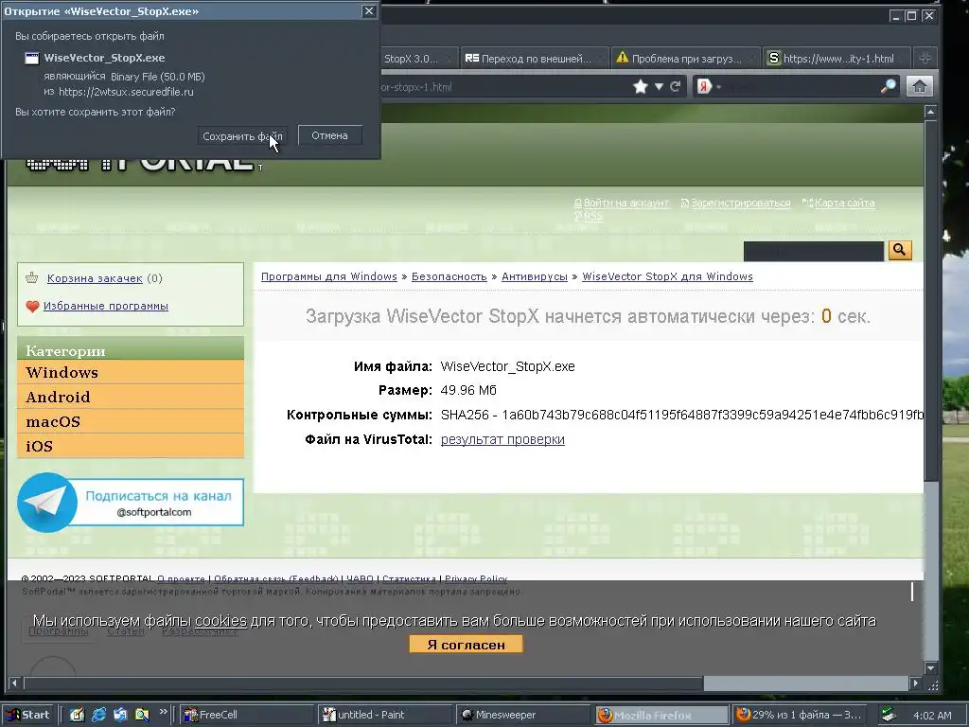Select the Android category

coord(131,397)
